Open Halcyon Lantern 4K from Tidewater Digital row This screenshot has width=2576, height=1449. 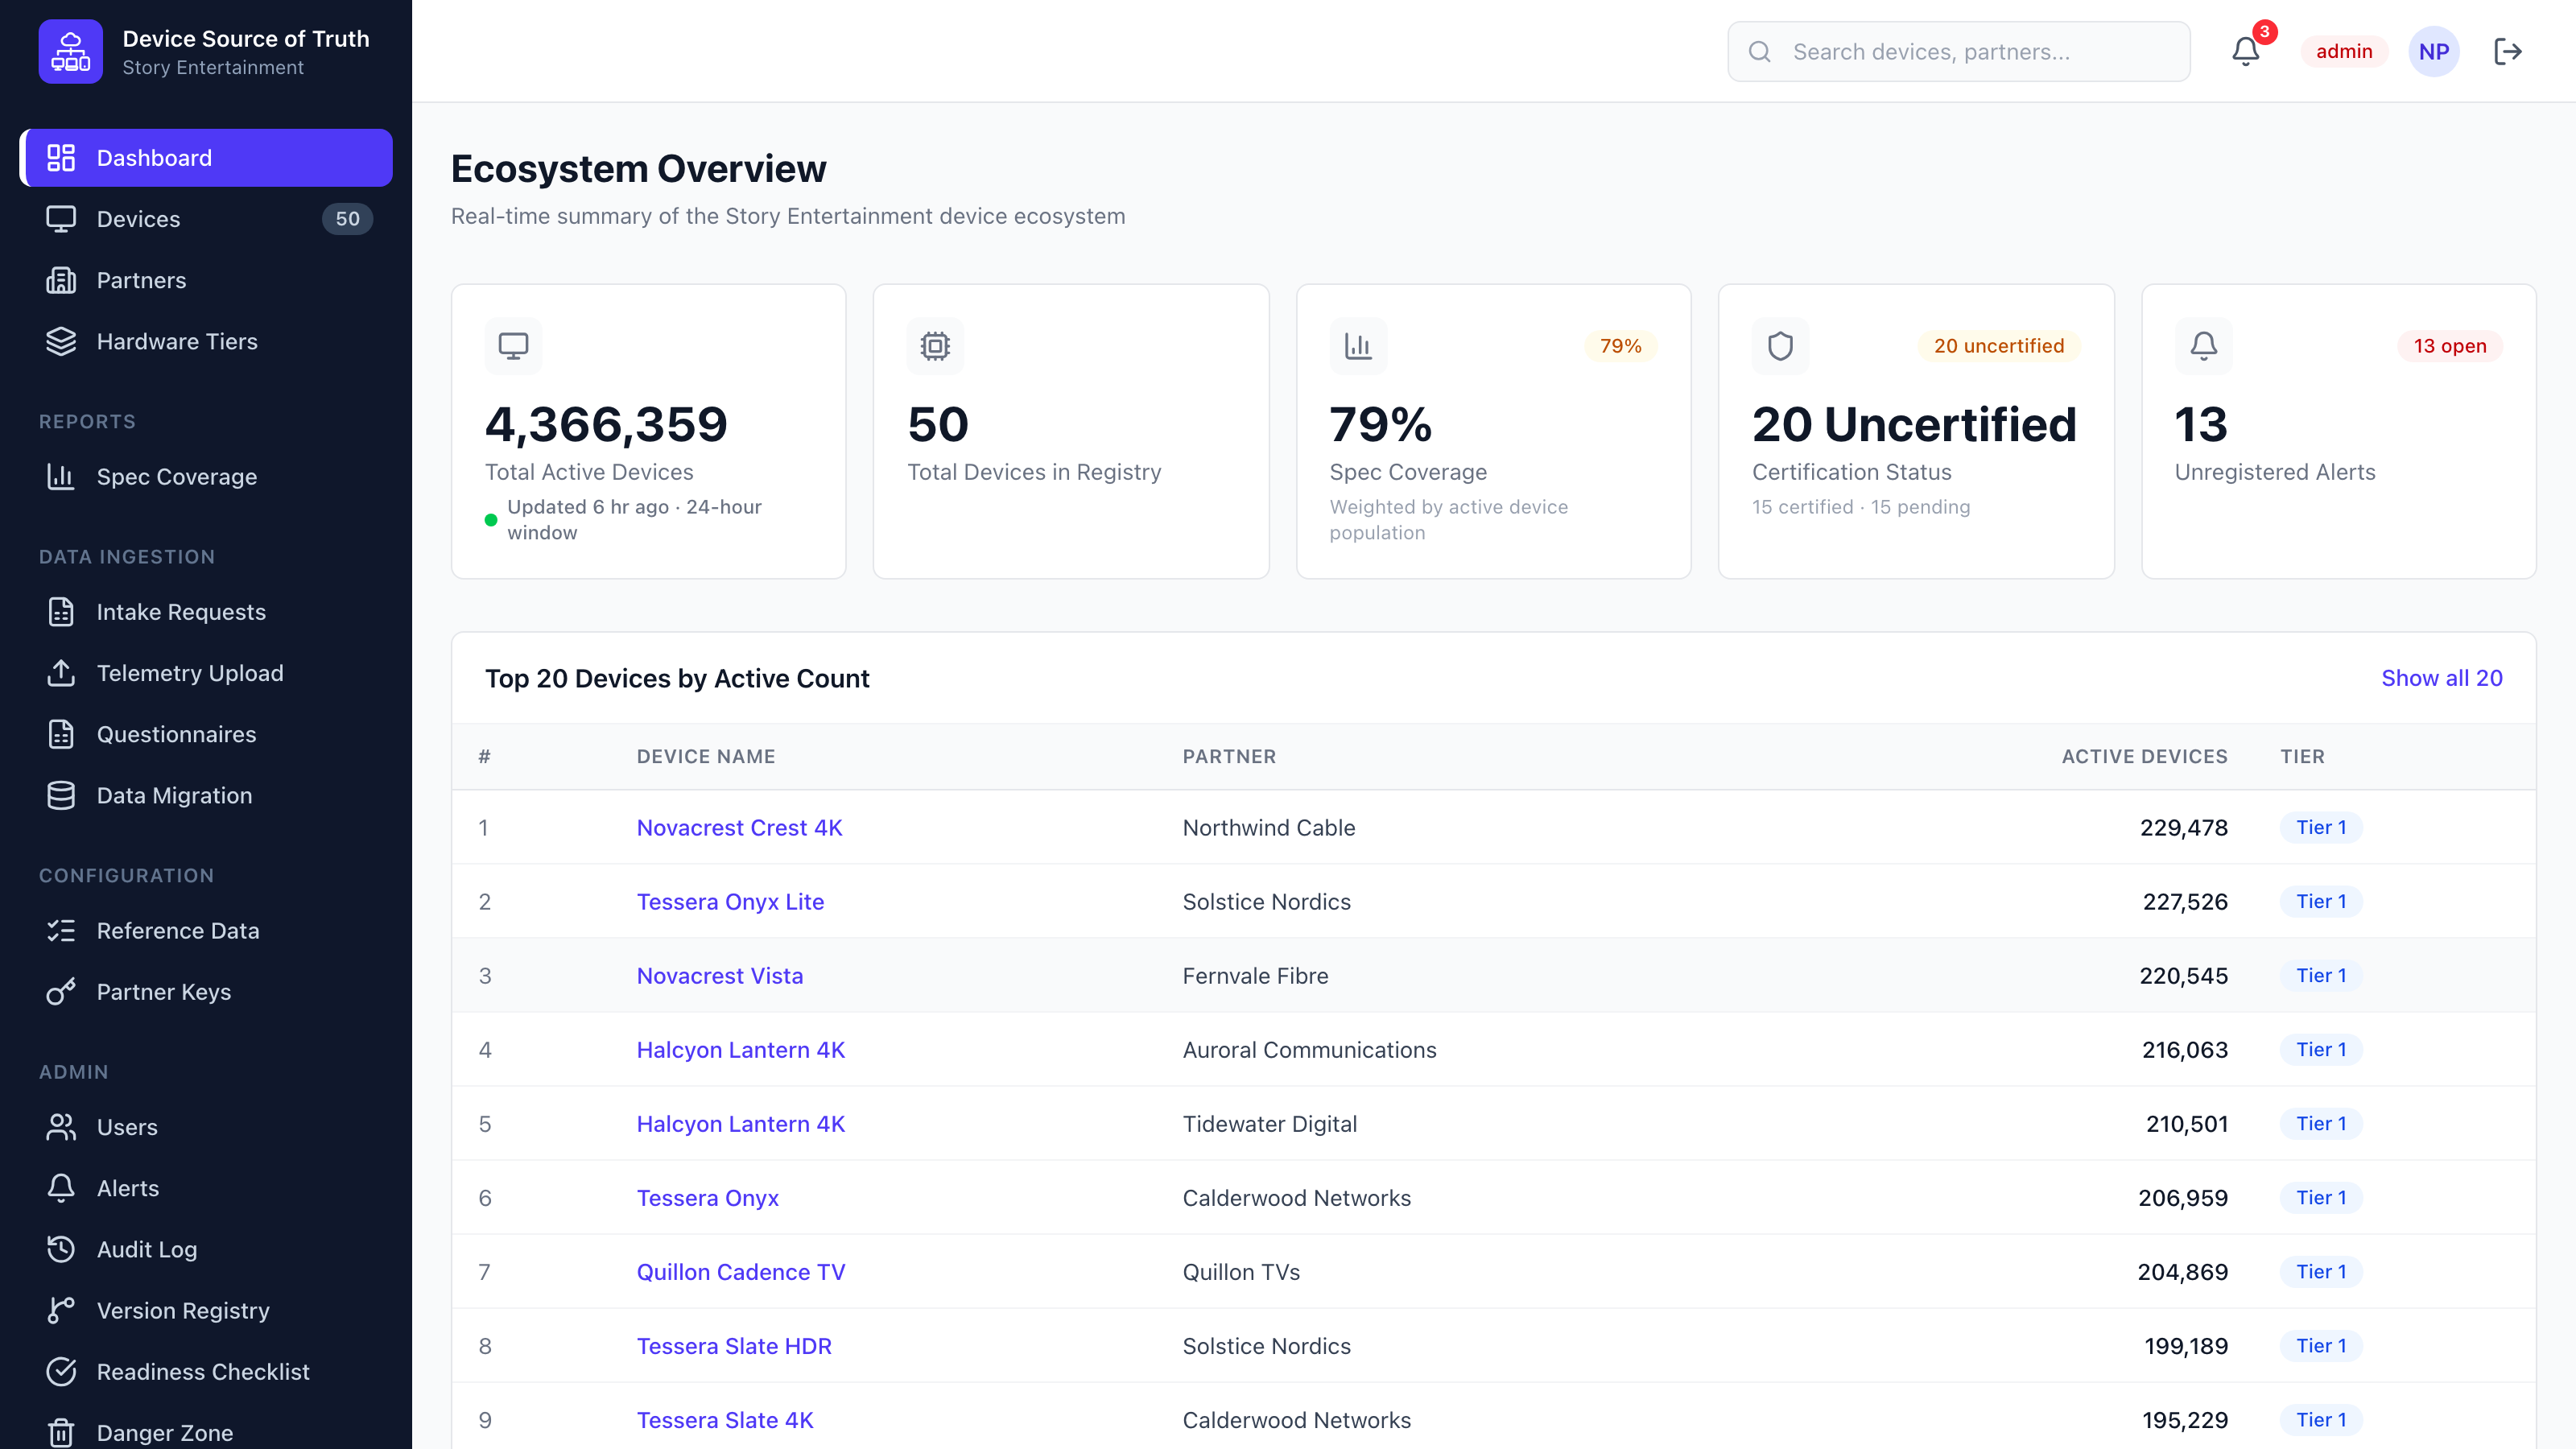pos(741,1124)
